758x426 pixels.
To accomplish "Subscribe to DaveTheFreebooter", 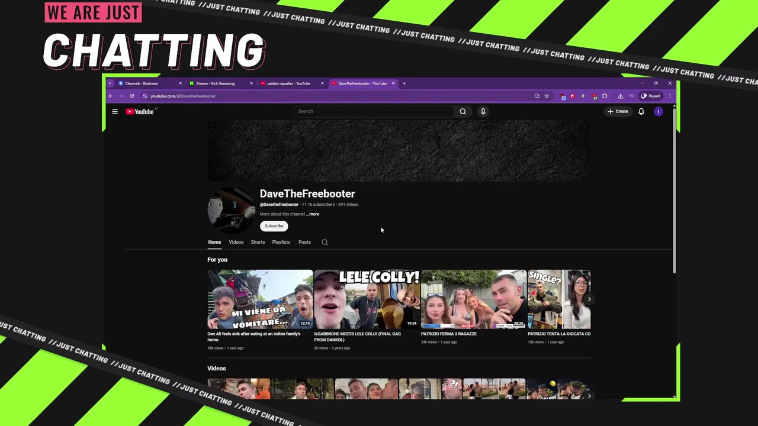I will pos(274,226).
